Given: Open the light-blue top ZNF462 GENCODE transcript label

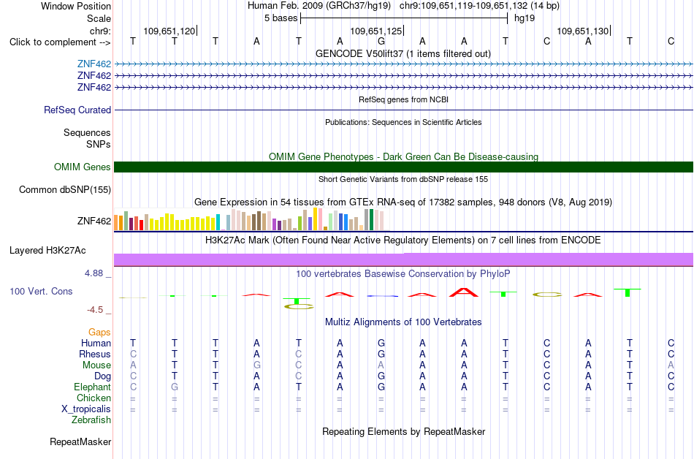Looking at the screenshot, I should click(94, 64).
